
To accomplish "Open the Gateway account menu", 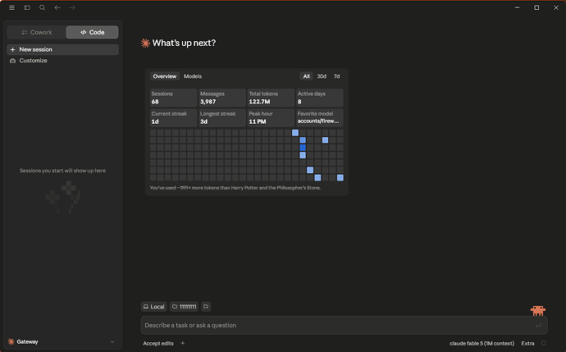I will [63, 342].
